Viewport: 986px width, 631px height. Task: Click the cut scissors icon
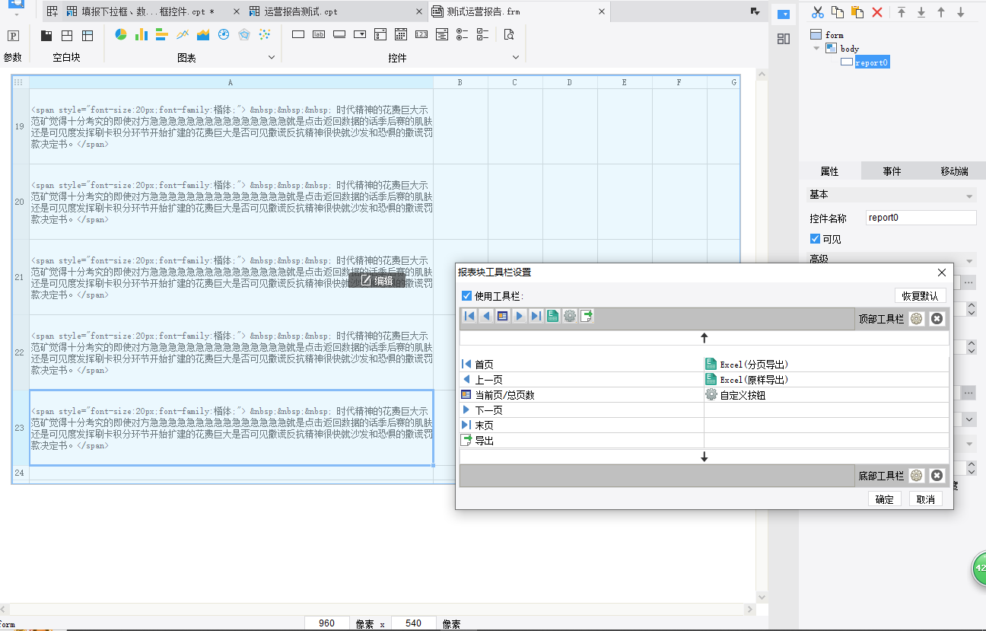pos(818,12)
